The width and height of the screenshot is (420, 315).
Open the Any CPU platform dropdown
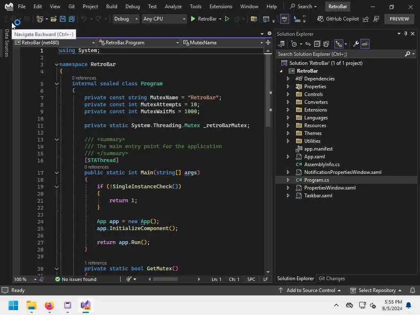[x=164, y=19]
